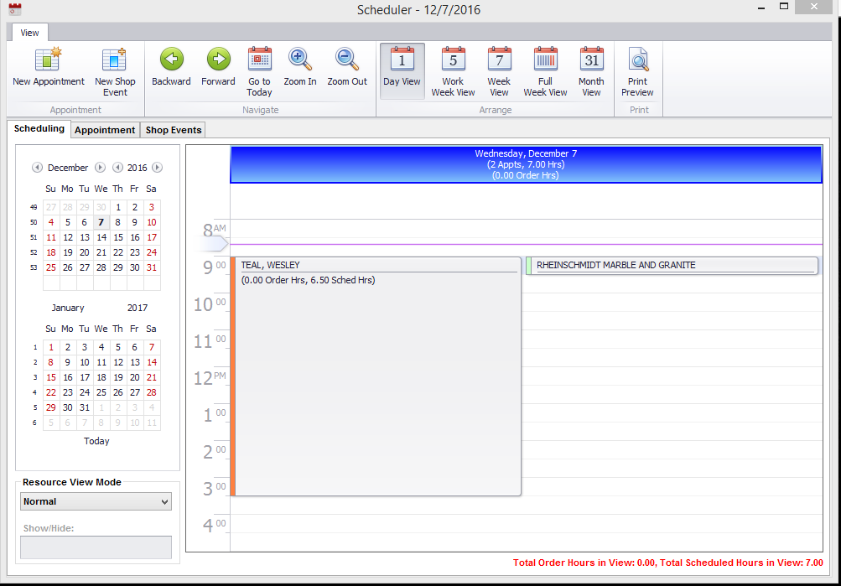Select December 19 in the calendar
This screenshot has height=586, width=841.
pos(68,252)
